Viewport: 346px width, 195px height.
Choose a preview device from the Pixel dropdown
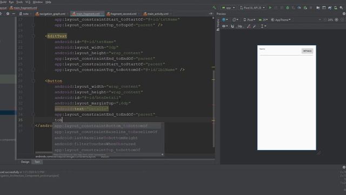(x=249, y=19)
